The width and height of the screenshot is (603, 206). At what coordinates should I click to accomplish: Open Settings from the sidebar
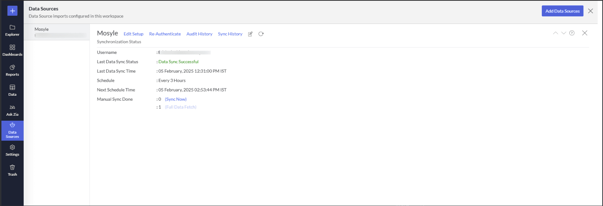tap(12, 150)
